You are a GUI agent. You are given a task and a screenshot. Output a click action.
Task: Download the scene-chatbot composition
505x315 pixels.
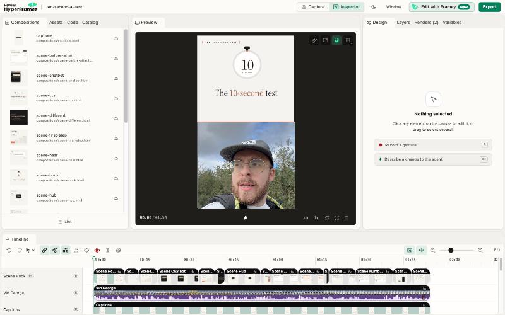click(116, 77)
